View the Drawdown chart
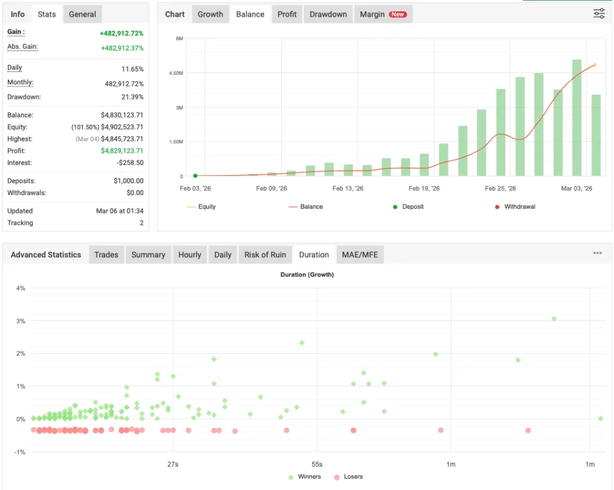The height and width of the screenshot is (490, 614). (x=327, y=14)
